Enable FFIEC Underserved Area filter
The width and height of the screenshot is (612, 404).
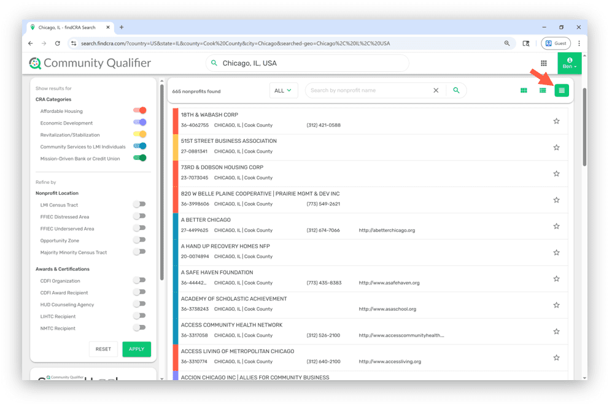(x=139, y=228)
